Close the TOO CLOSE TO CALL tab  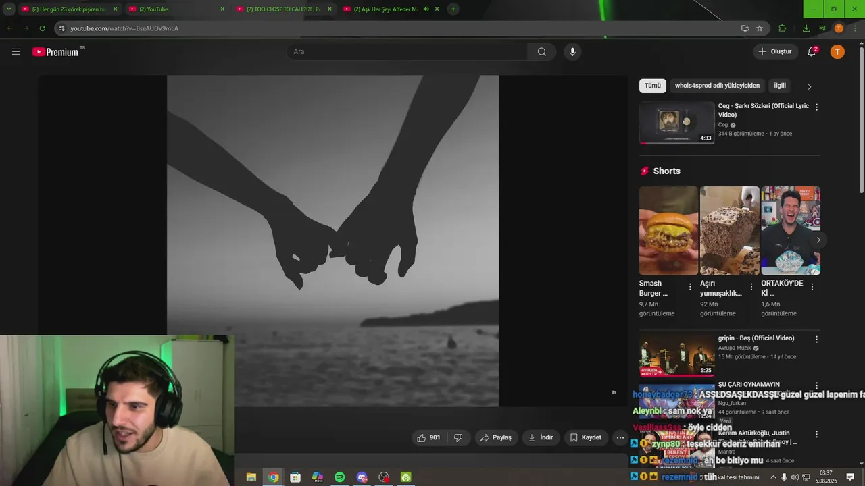tap(330, 9)
